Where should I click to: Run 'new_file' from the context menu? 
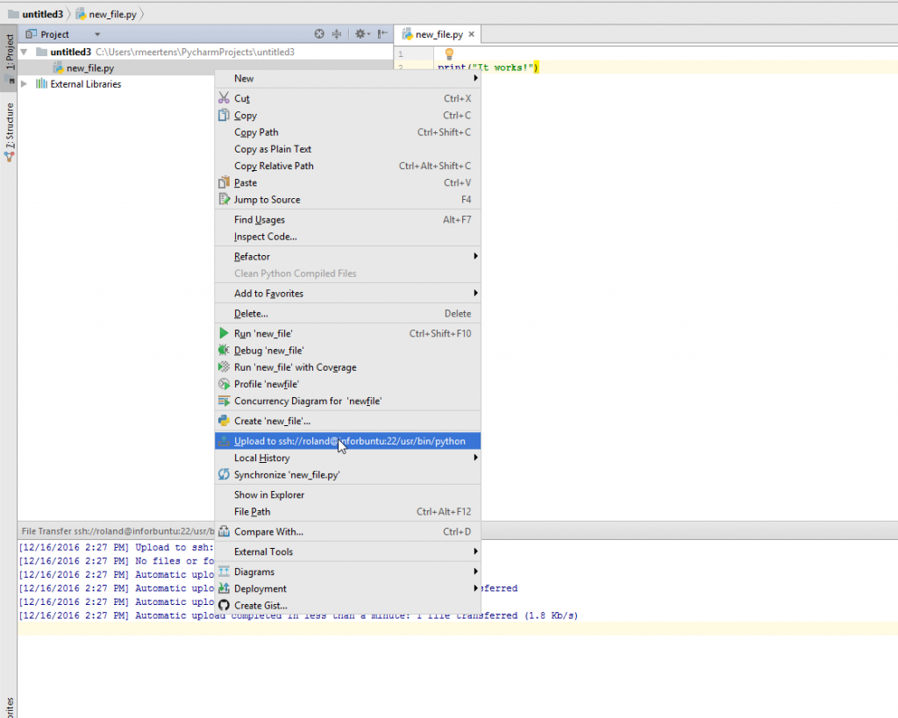tap(263, 333)
